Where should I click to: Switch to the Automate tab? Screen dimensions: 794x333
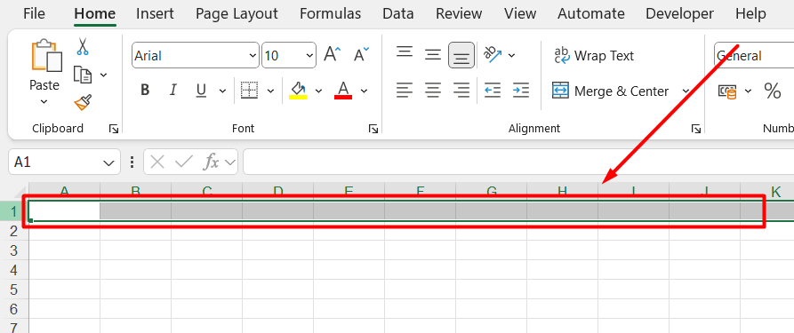point(591,13)
